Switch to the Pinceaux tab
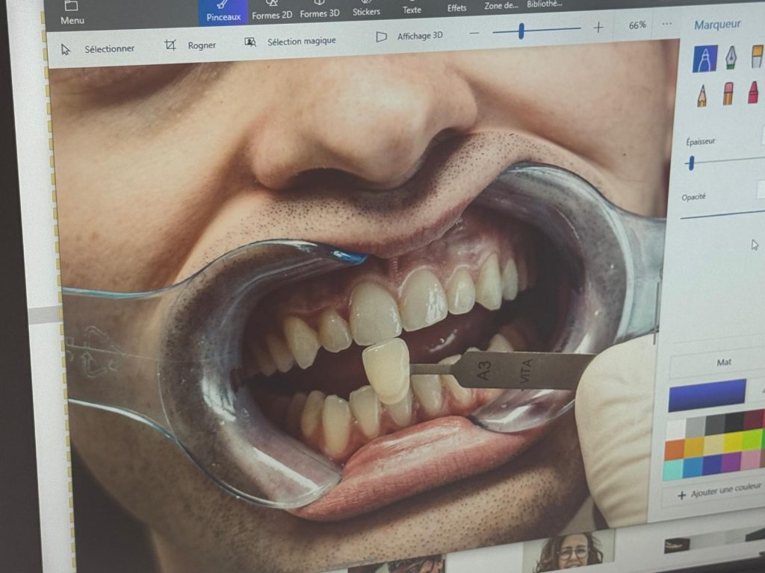Screen dimensions: 765x573 [x=223, y=13]
